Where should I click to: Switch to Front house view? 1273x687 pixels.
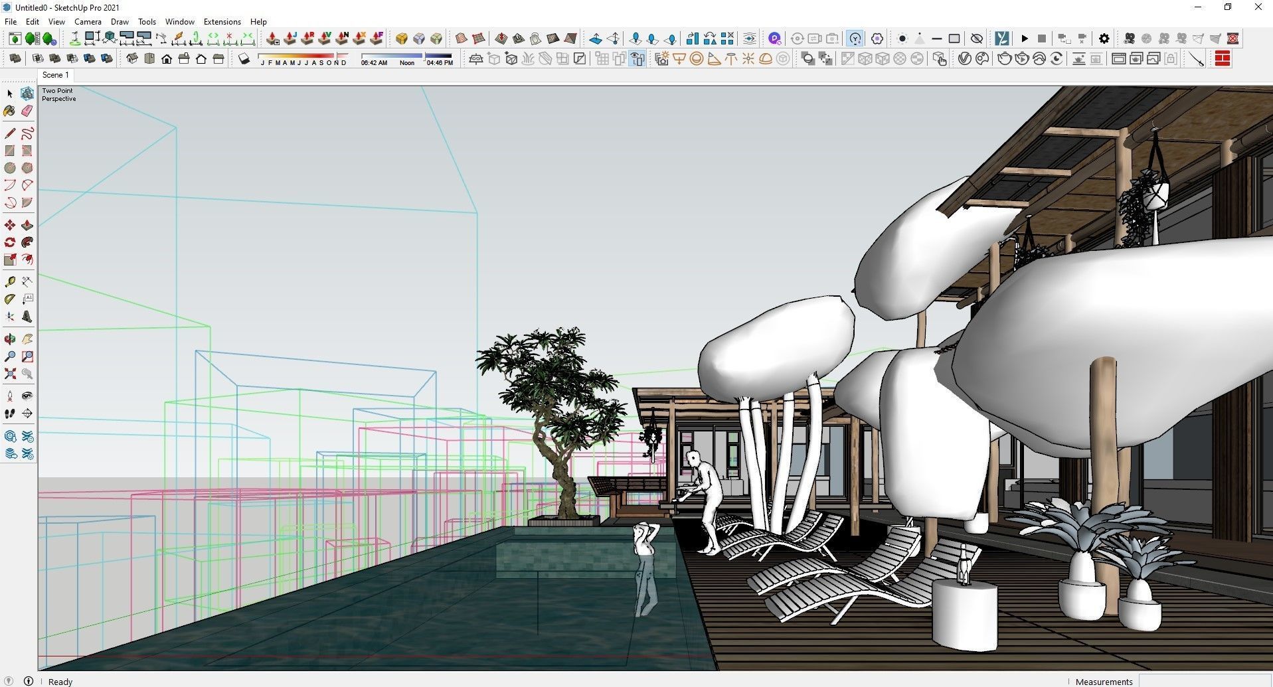(x=167, y=58)
